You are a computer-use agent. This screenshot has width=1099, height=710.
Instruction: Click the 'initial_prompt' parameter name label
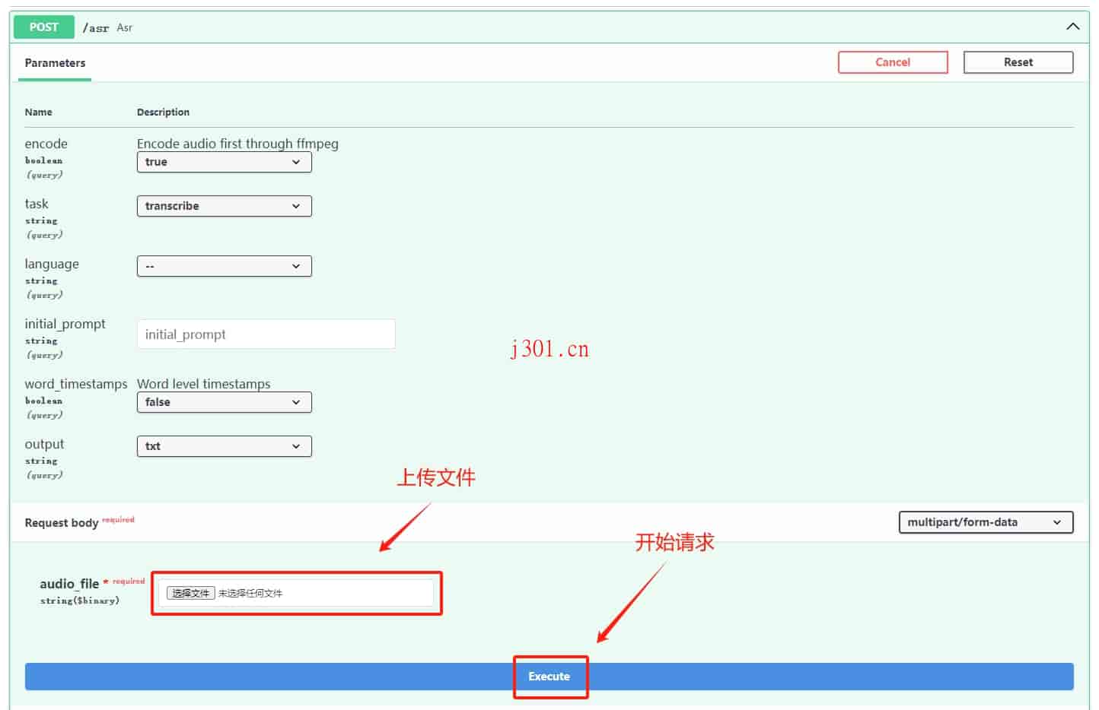point(65,324)
